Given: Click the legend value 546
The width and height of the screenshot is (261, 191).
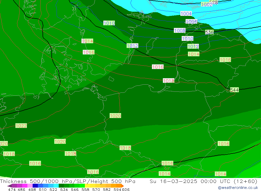Looking at the screenshot, I should pyautogui.click(x=75, y=189).
